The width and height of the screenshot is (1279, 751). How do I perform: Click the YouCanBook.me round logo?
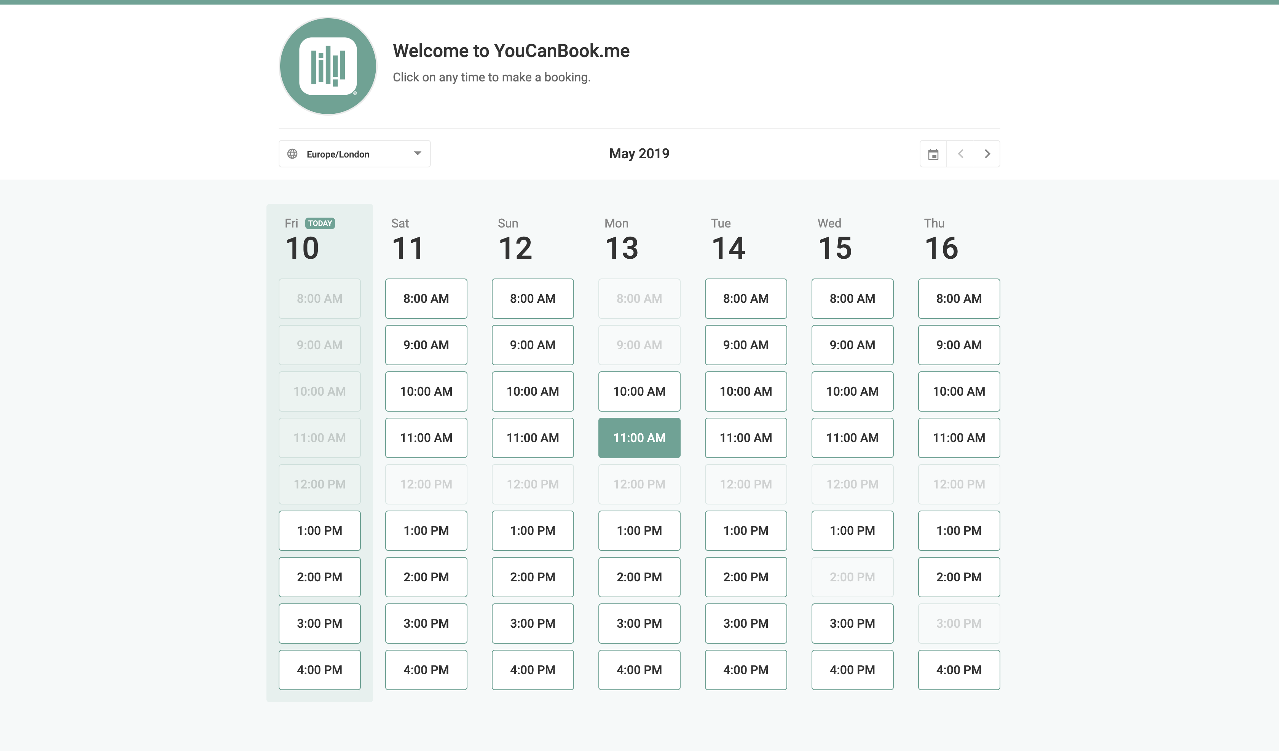tap(328, 66)
